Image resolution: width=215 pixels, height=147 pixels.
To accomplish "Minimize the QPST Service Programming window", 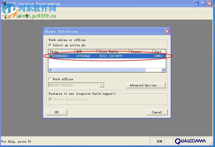I will click(197, 4).
